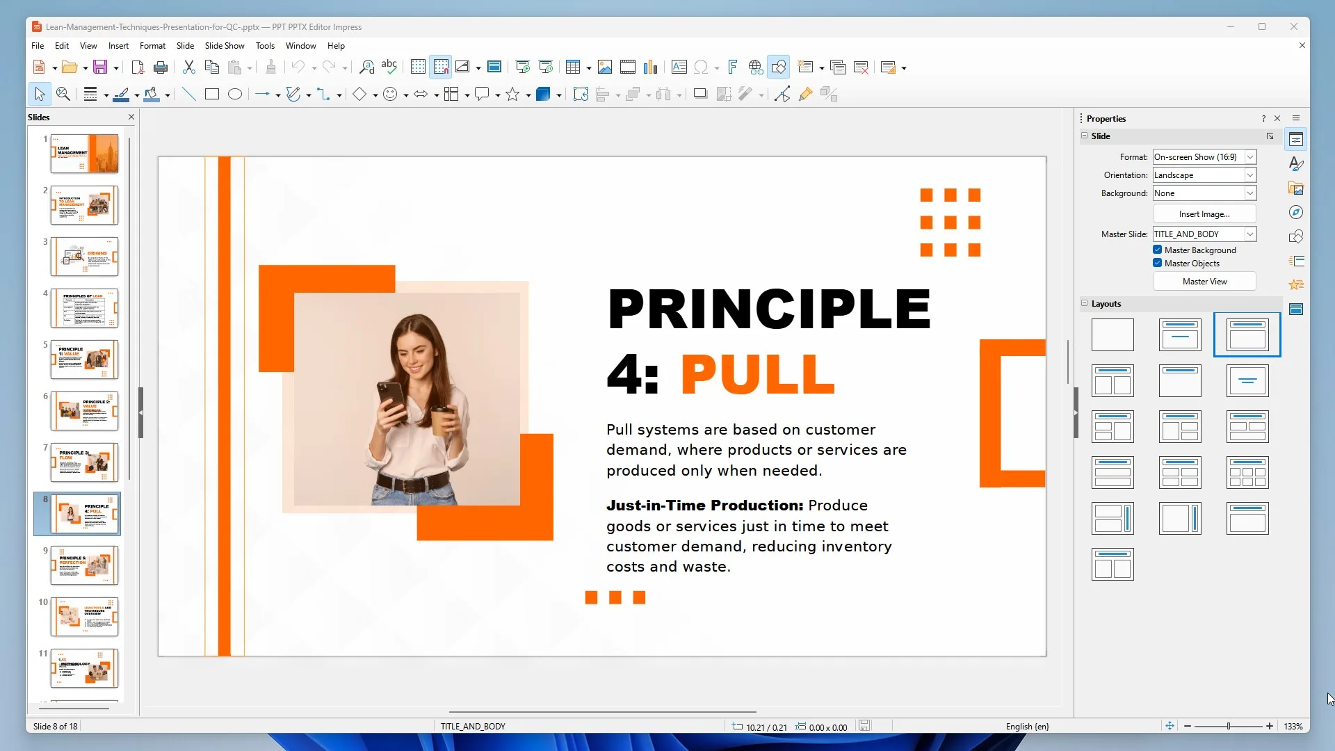Viewport: 1335px width, 751px height.
Task: Click Duplicate Slide icon
Action: pyautogui.click(x=838, y=67)
